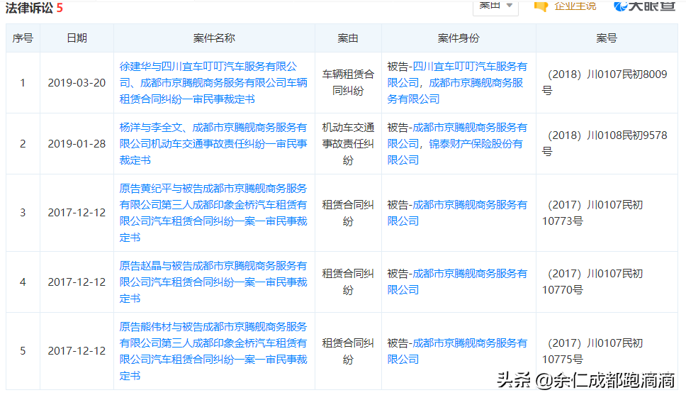Select case number (2017)川0107民初10773号
The image size is (686, 400).
click(x=593, y=213)
